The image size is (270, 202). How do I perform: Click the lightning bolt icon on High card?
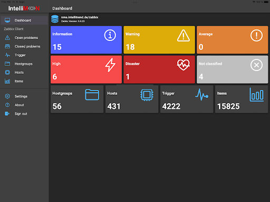[x=110, y=65]
